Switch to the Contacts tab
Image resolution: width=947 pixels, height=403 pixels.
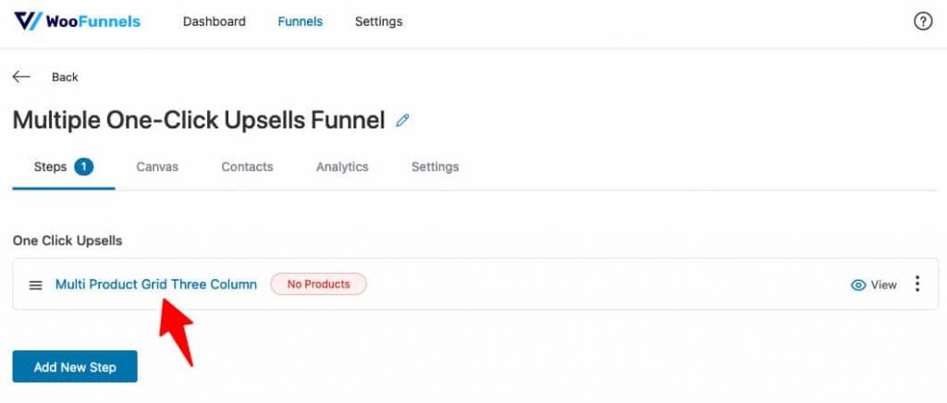click(247, 167)
